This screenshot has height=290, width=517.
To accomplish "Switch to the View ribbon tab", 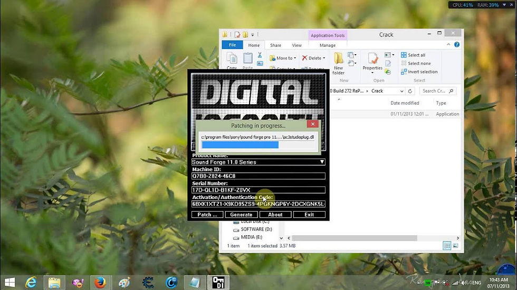I will coord(297,46).
